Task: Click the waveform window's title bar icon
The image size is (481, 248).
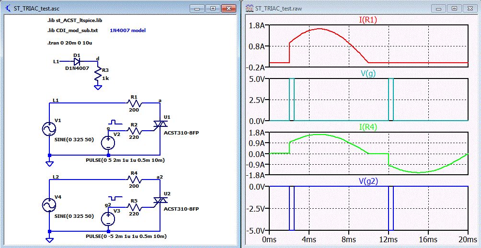Action: (249, 8)
